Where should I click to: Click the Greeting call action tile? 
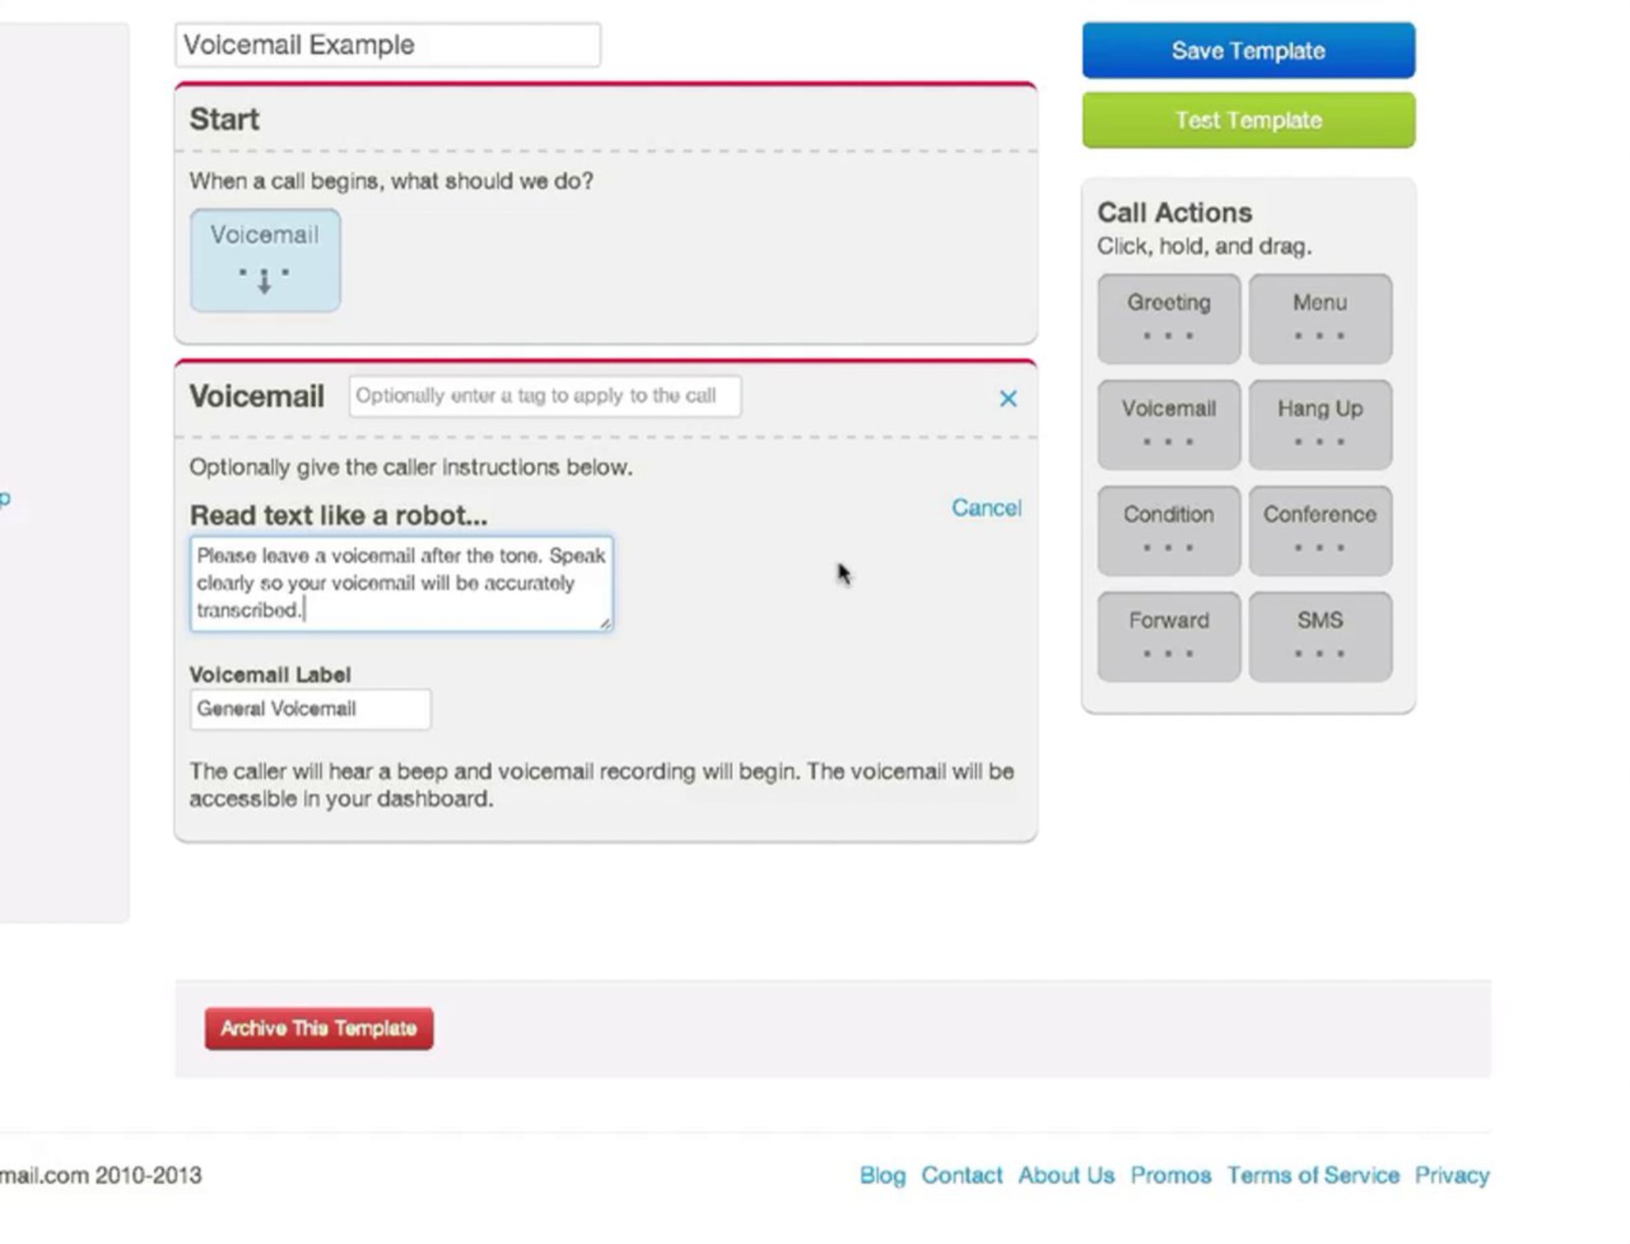(1168, 318)
